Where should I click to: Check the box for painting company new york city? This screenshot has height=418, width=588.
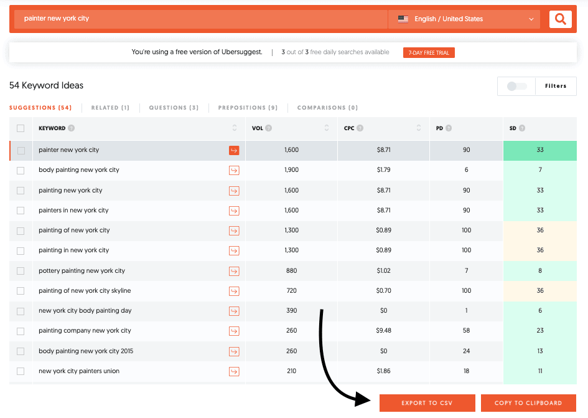(x=21, y=331)
